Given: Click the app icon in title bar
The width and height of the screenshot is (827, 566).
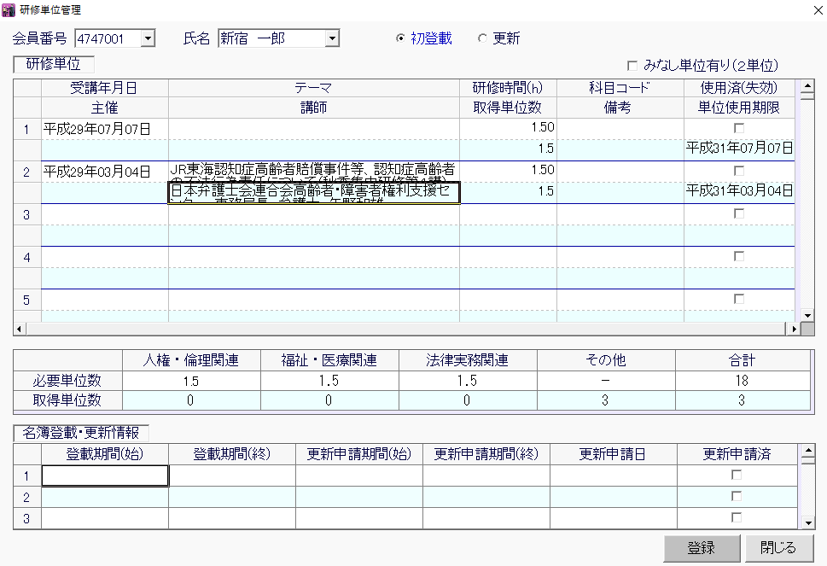Looking at the screenshot, I should 9,10.
